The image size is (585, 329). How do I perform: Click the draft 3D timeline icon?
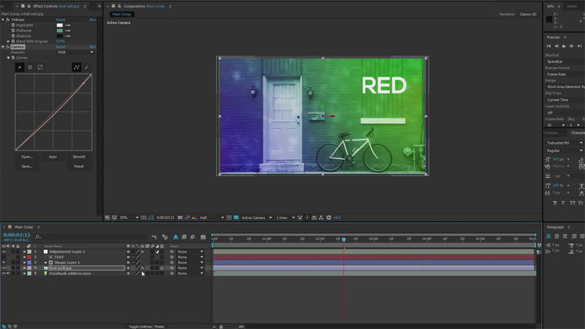pos(165,237)
